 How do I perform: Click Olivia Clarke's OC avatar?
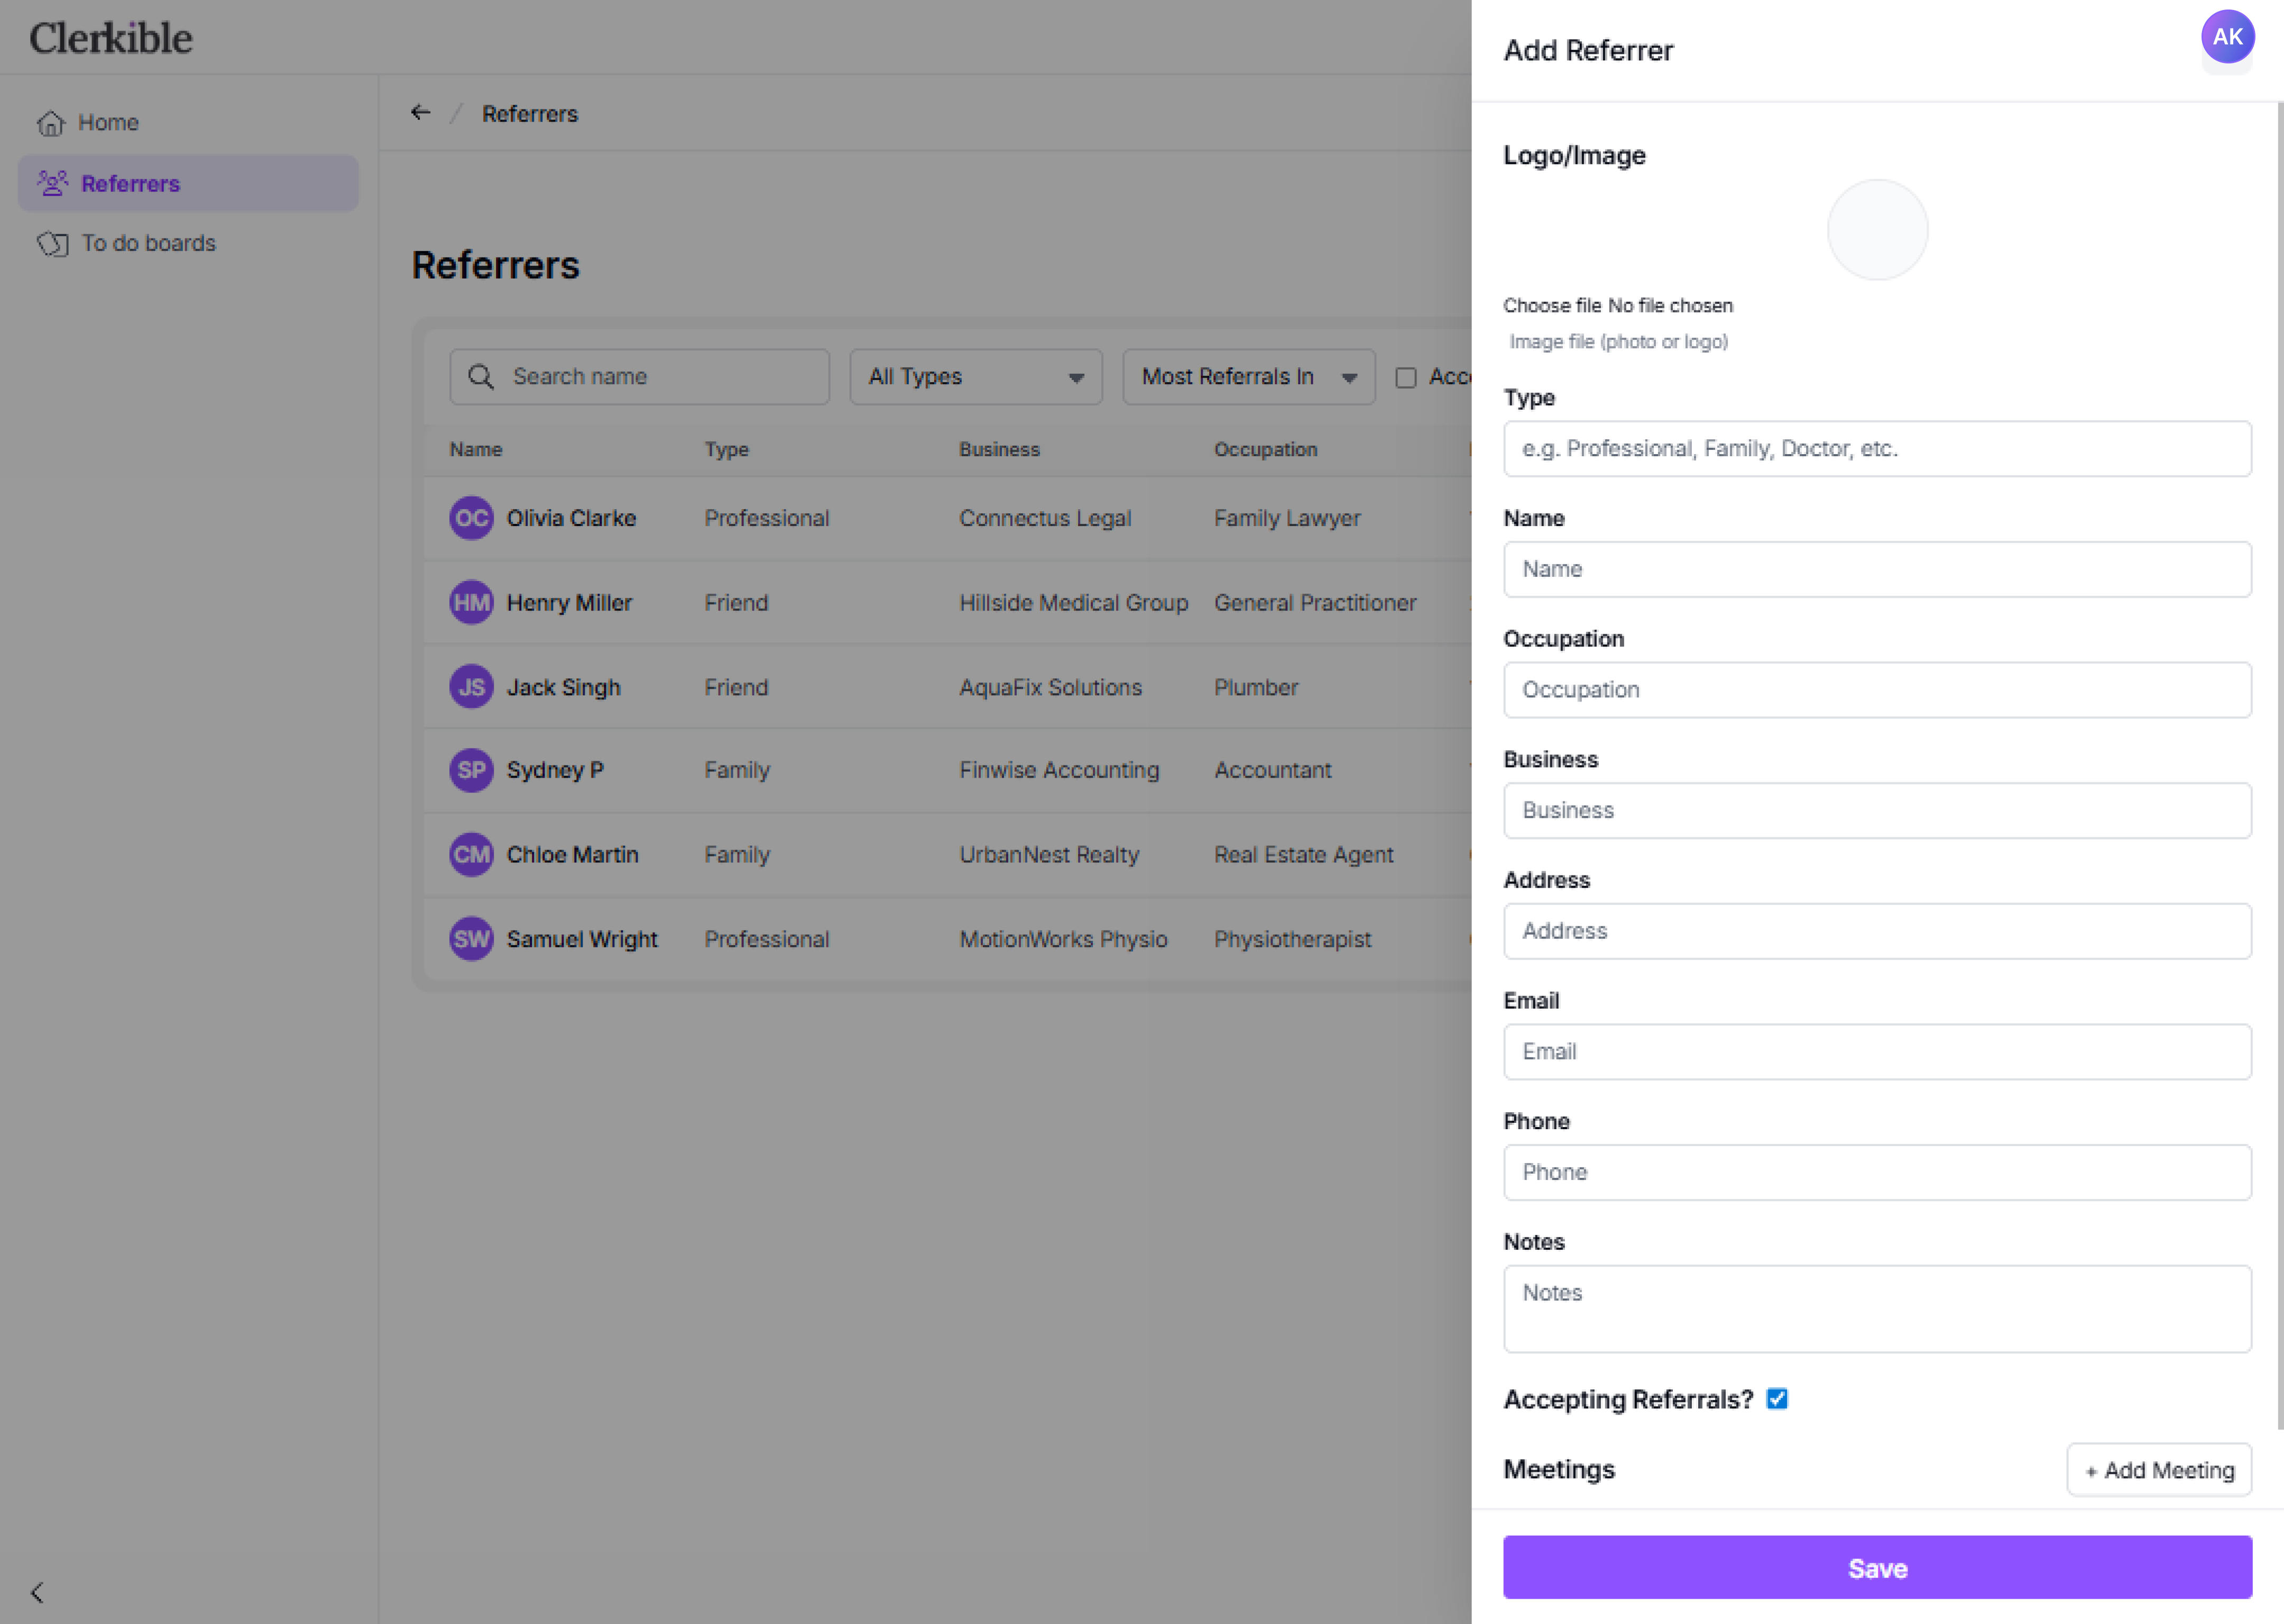[x=471, y=518]
